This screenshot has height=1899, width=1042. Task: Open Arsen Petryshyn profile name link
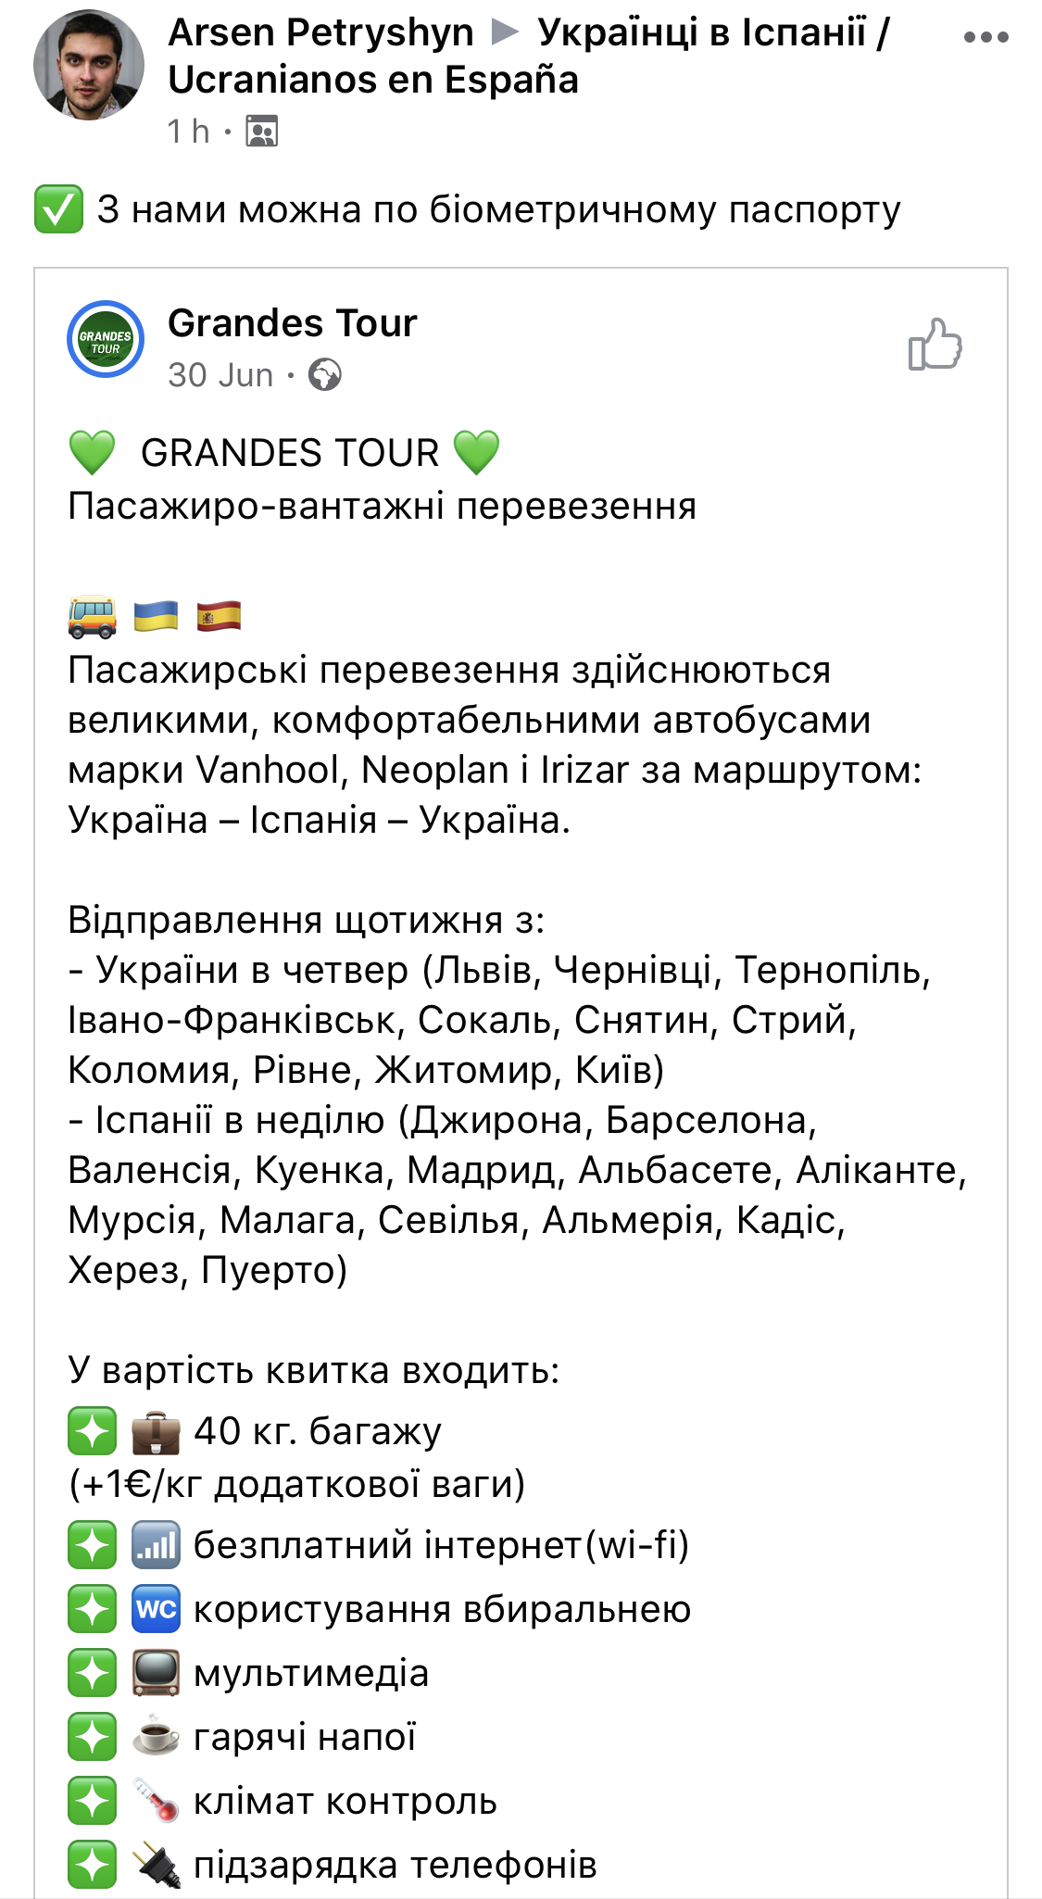[x=320, y=33]
